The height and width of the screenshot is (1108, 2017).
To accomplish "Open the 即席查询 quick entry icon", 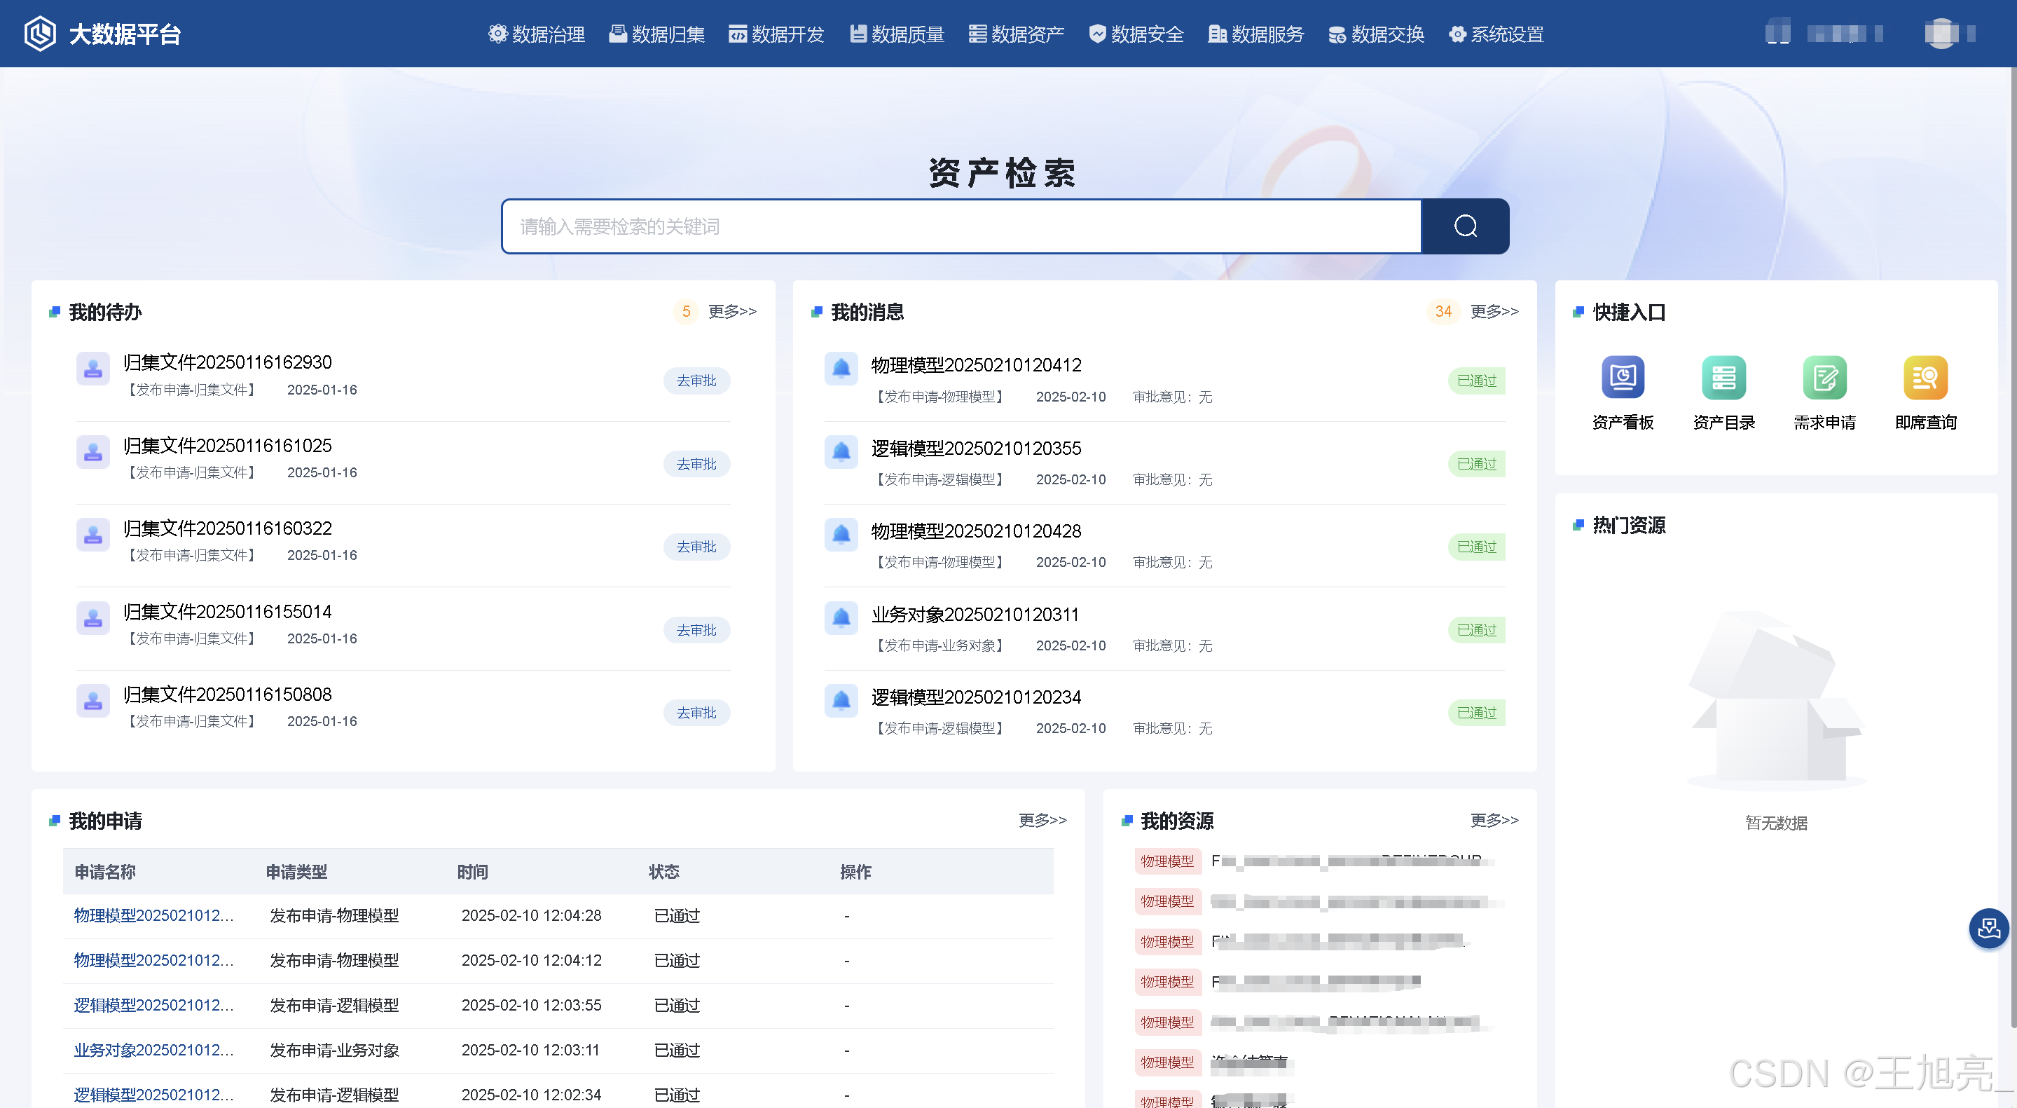I will pos(1925,378).
